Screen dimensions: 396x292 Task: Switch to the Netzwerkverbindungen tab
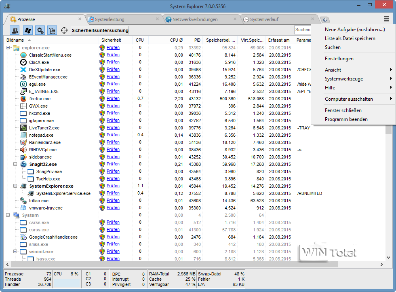(195, 19)
